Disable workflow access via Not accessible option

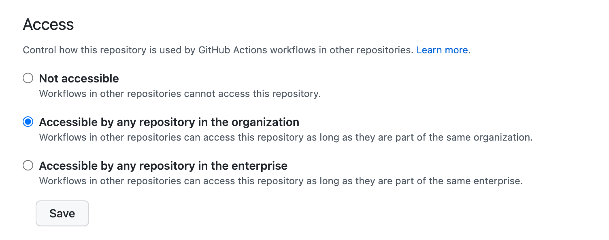pyautogui.click(x=28, y=78)
